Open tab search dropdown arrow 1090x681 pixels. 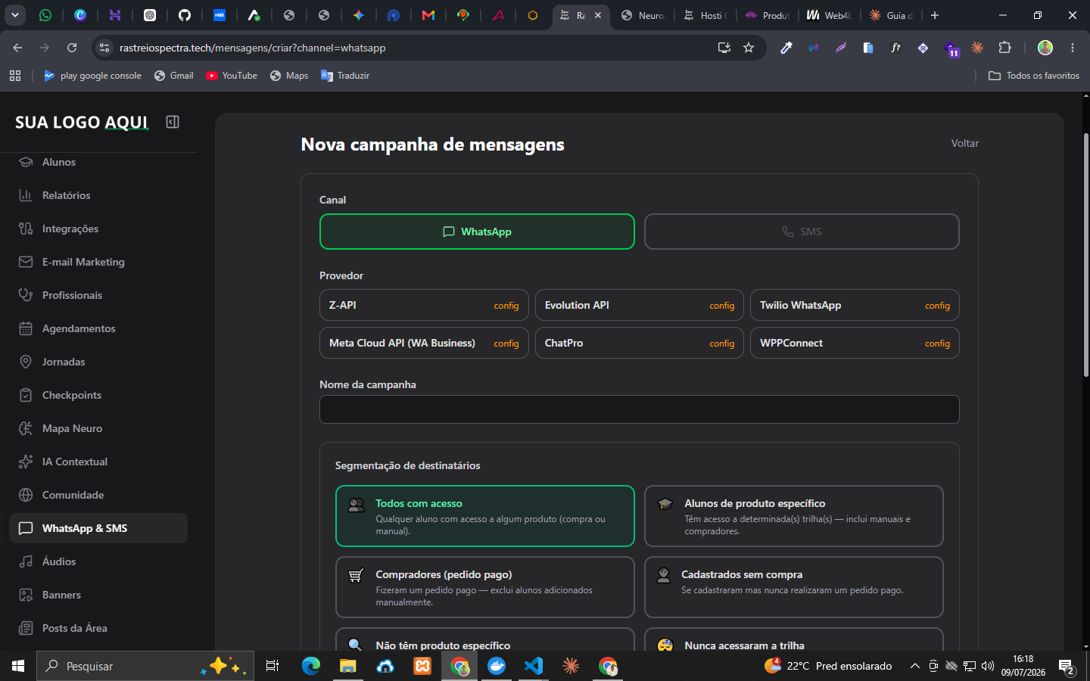tap(15, 14)
